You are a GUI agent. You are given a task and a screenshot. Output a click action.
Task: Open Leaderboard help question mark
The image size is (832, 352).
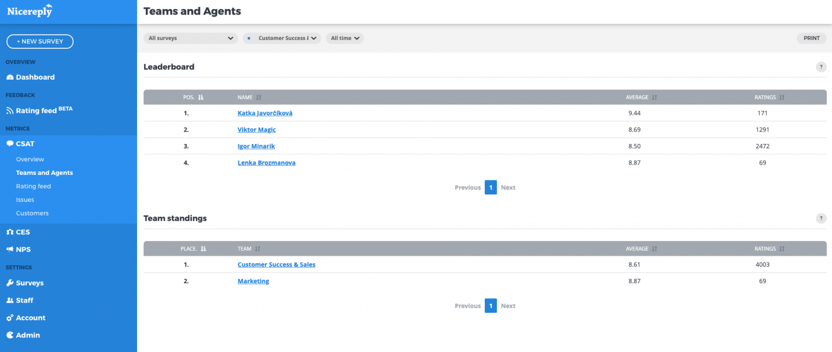click(821, 67)
